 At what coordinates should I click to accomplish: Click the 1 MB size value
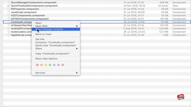tap(165, 35)
